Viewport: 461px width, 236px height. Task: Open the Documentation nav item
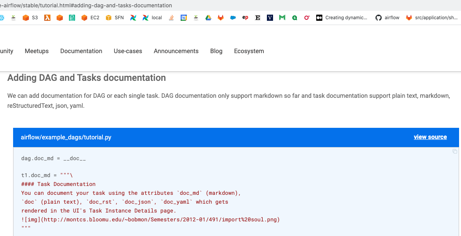pyautogui.click(x=81, y=51)
